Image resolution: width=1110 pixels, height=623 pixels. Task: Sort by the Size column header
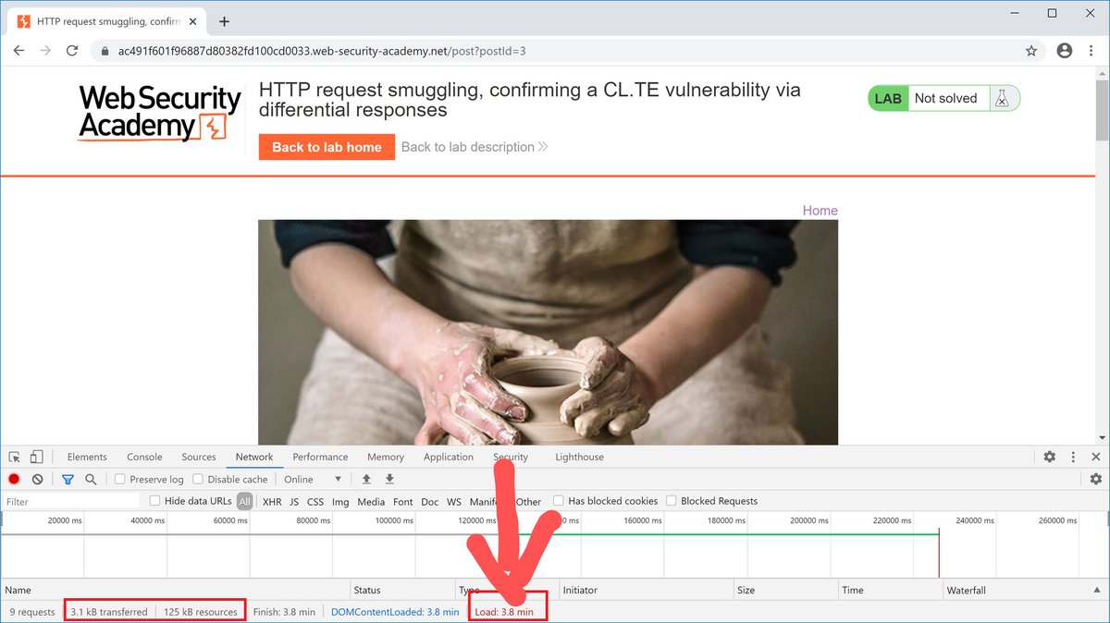point(785,590)
